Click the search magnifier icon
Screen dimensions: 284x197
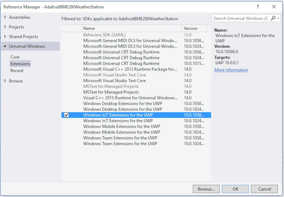(273, 18)
